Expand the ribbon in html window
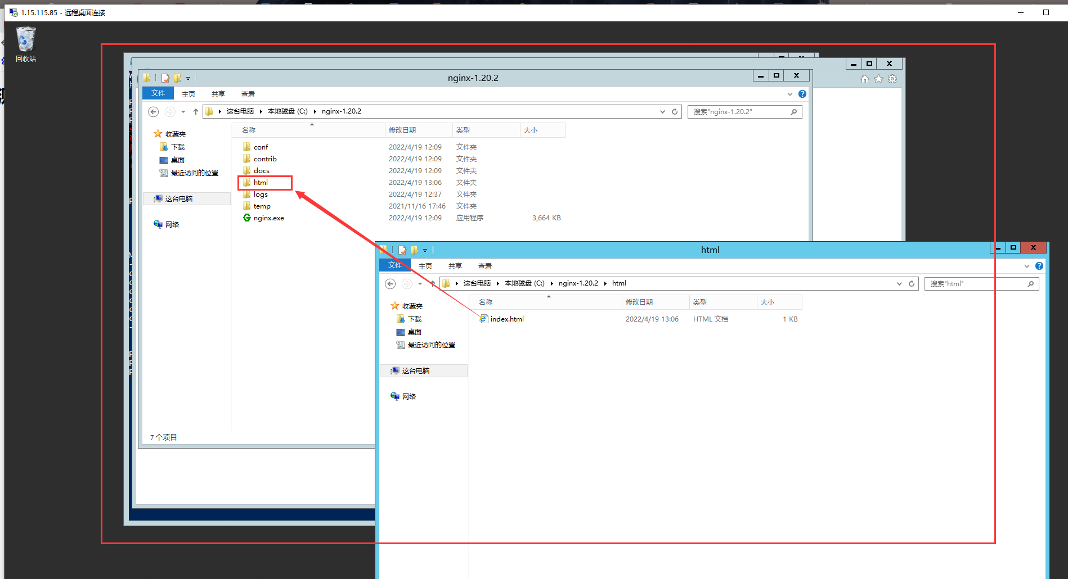 tap(1027, 266)
